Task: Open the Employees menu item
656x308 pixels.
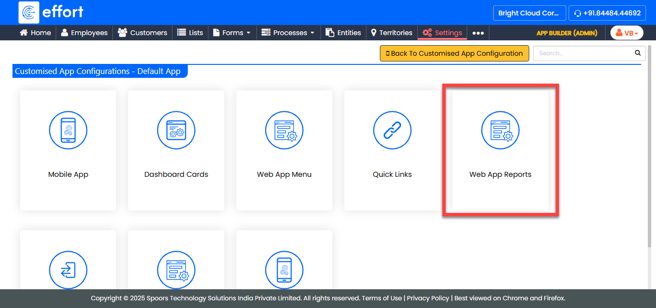Action: [85, 33]
